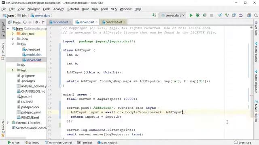The height and width of the screenshot is (145, 259).
Task: Click the revert/undo arrow icon
Action: 241,15
